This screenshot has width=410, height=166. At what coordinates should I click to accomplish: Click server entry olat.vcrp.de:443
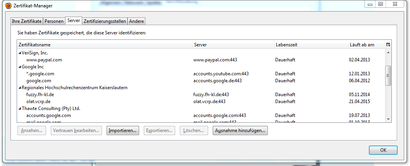click(209, 102)
